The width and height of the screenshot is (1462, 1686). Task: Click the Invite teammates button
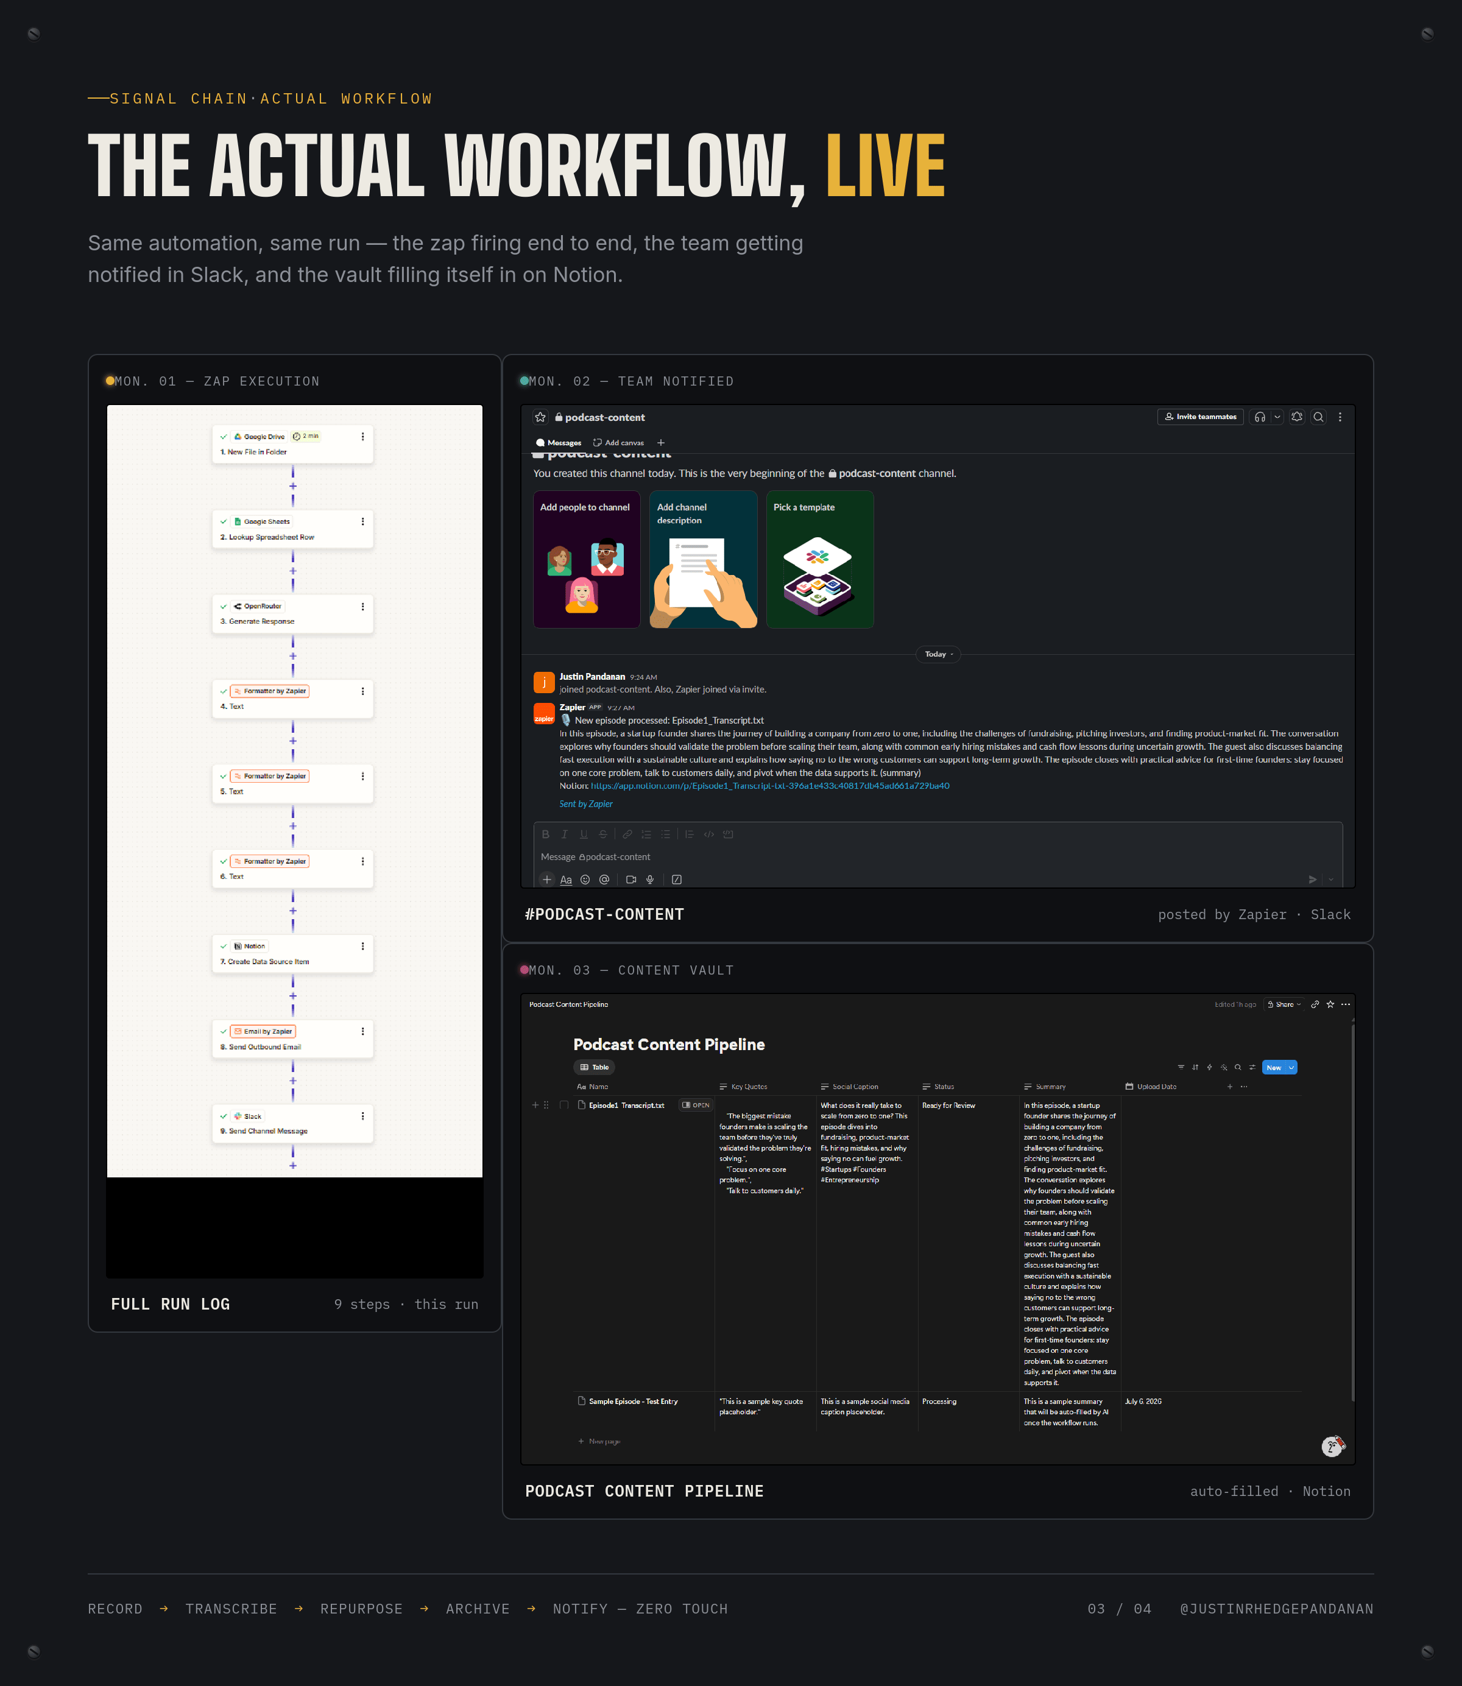1201,417
